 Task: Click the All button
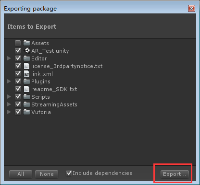[x=21, y=174]
